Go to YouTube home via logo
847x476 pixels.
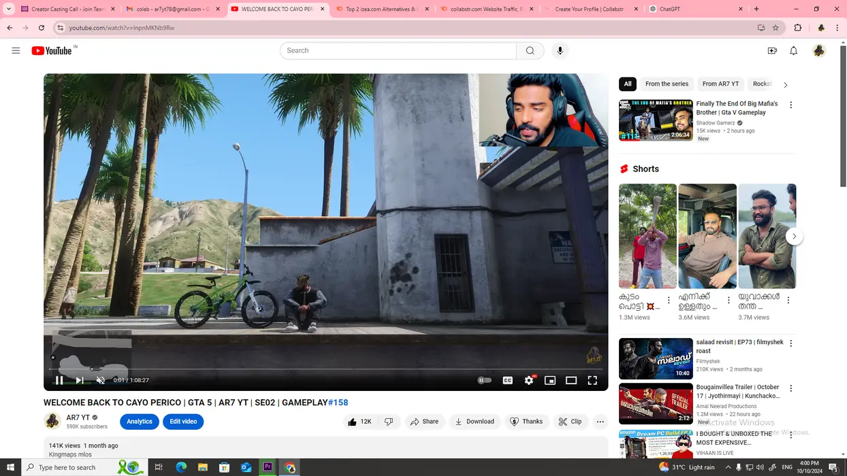[52, 50]
